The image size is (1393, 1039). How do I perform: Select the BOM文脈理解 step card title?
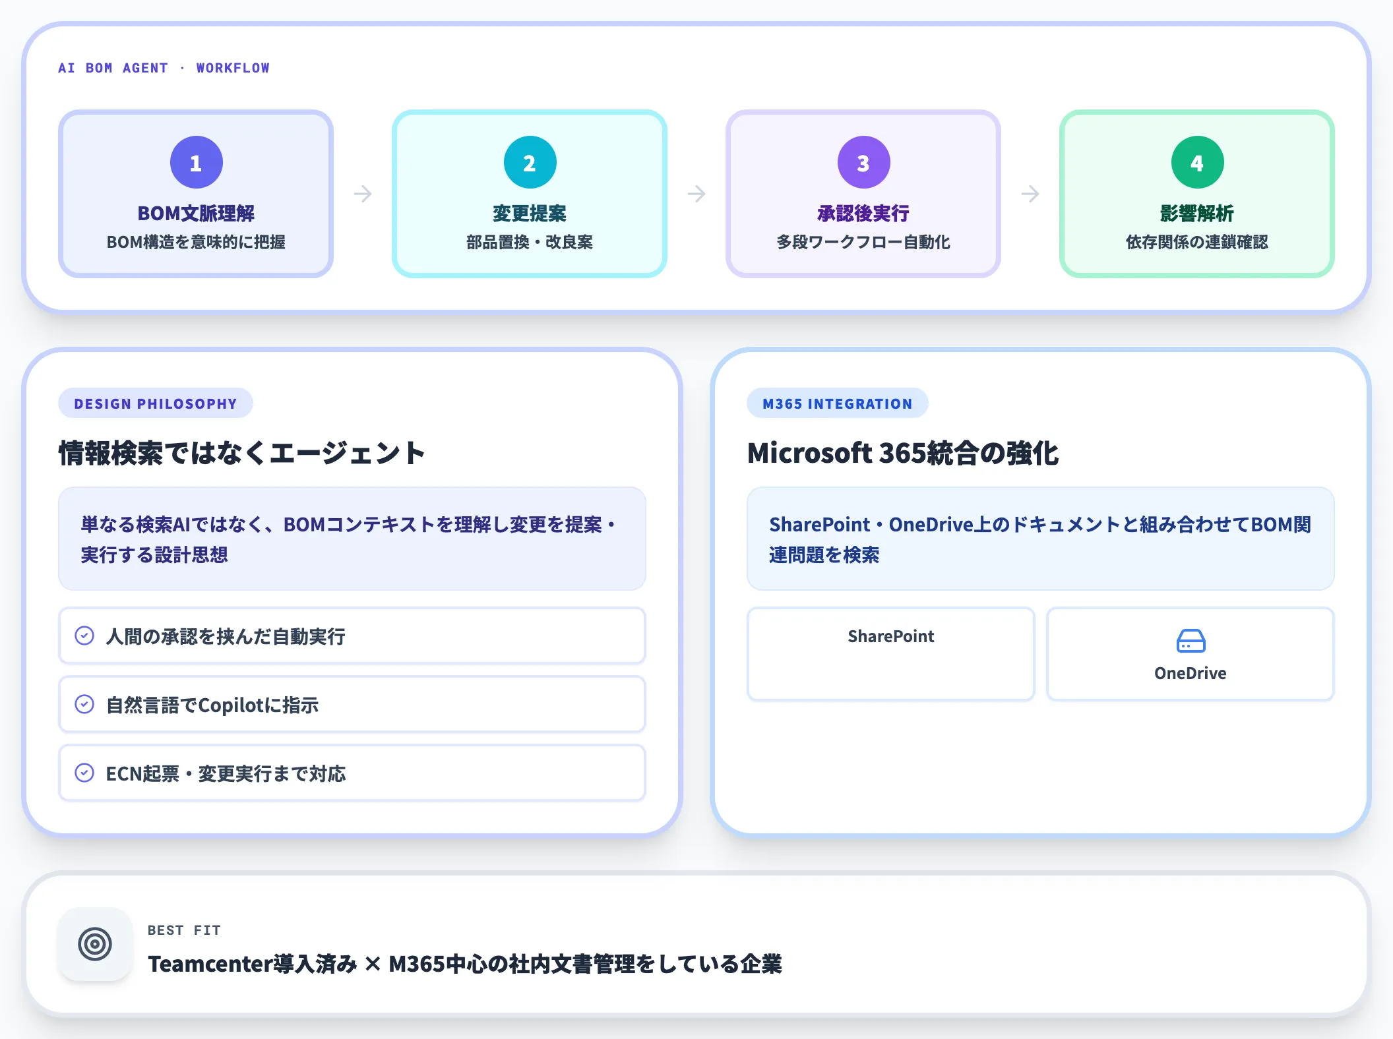pos(196,214)
